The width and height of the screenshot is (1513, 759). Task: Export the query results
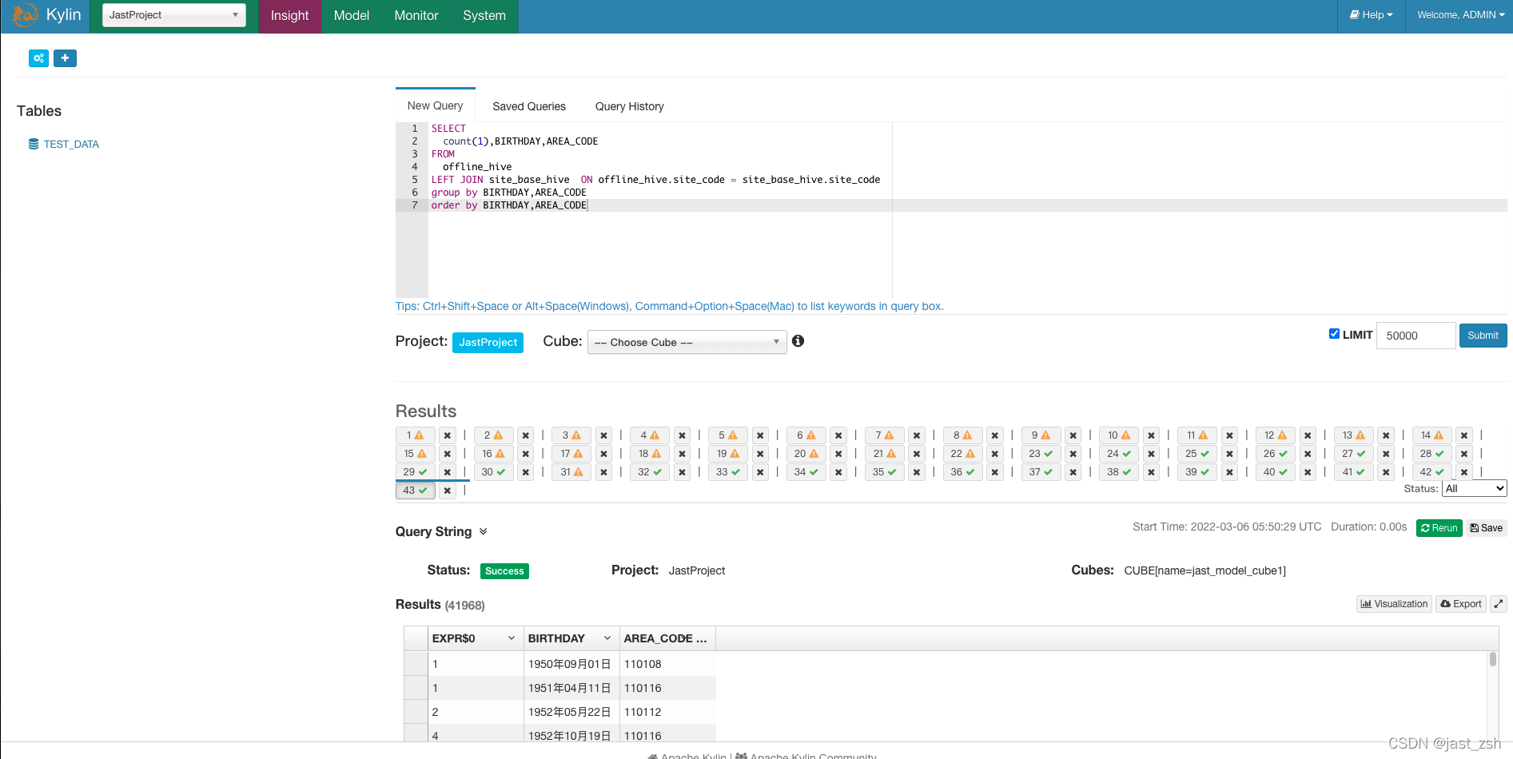click(x=1460, y=604)
